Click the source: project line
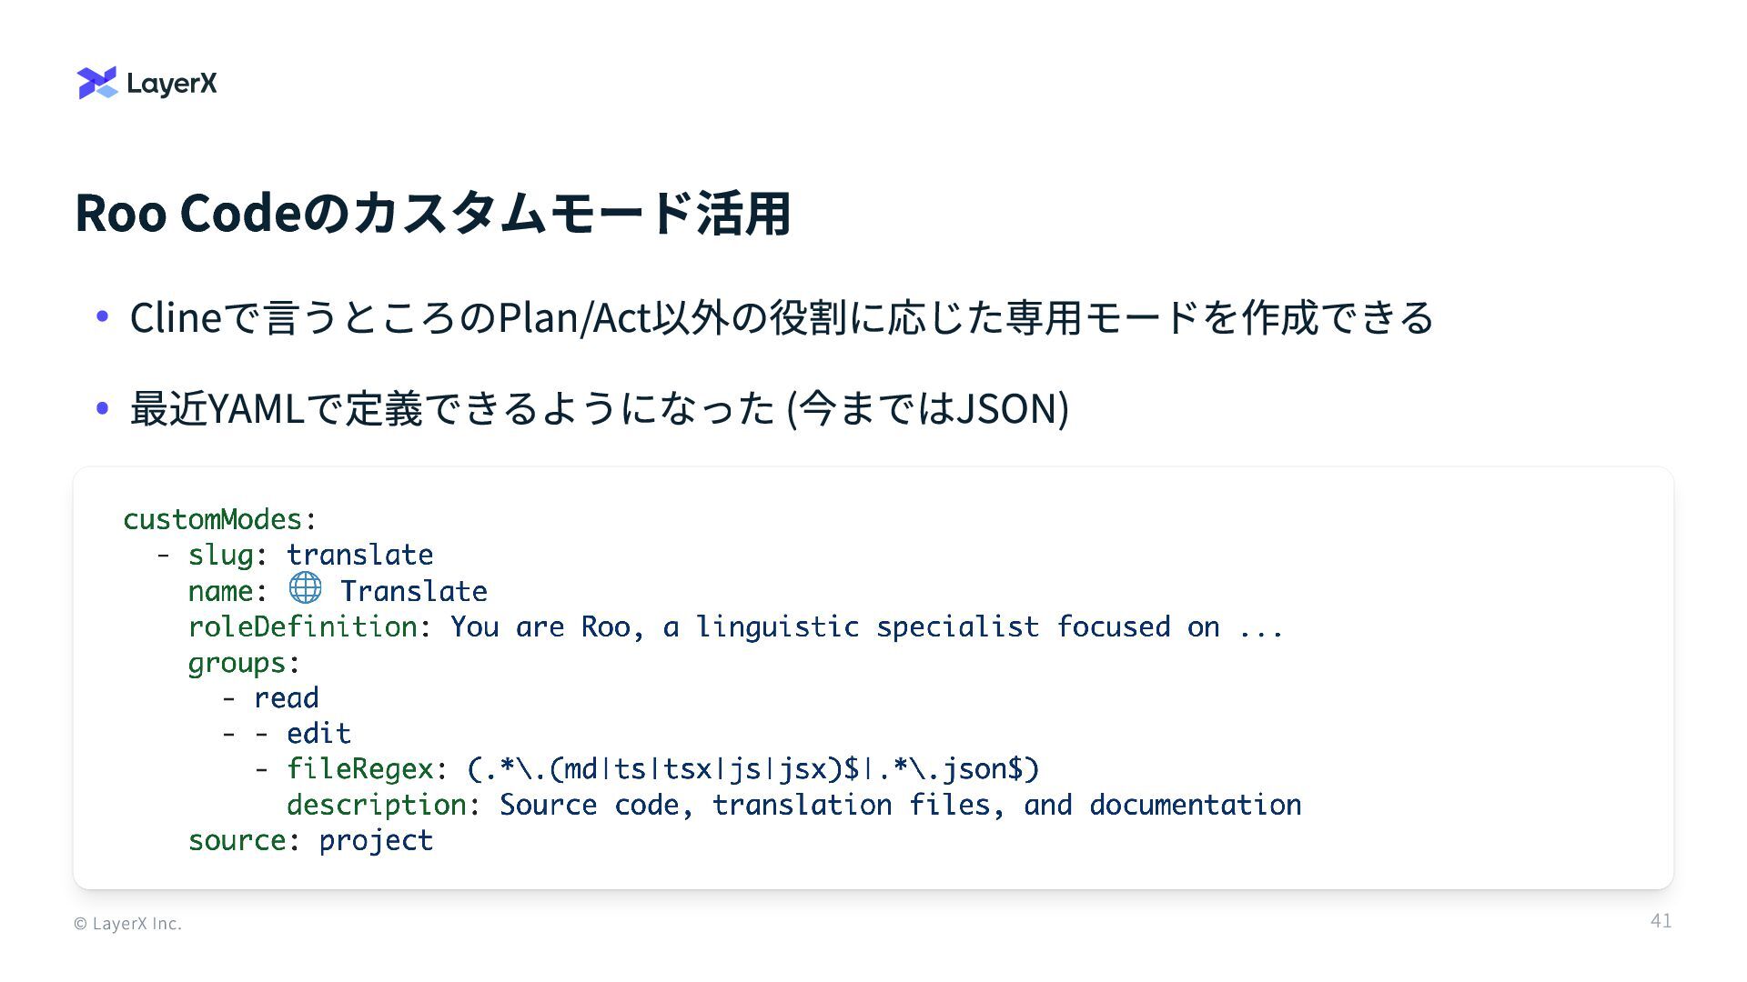The width and height of the screenshot is (1747, 982). click(x=311, y=840)
